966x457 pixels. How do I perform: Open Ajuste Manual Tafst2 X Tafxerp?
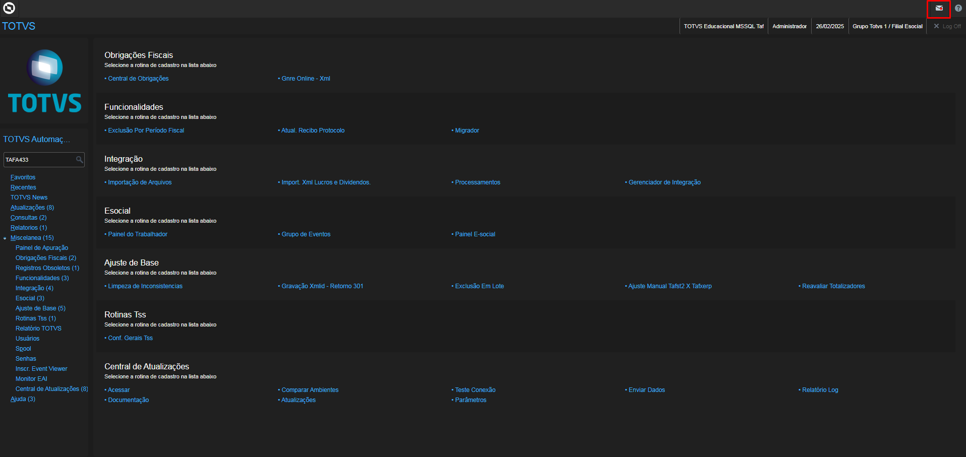(670, 286)
